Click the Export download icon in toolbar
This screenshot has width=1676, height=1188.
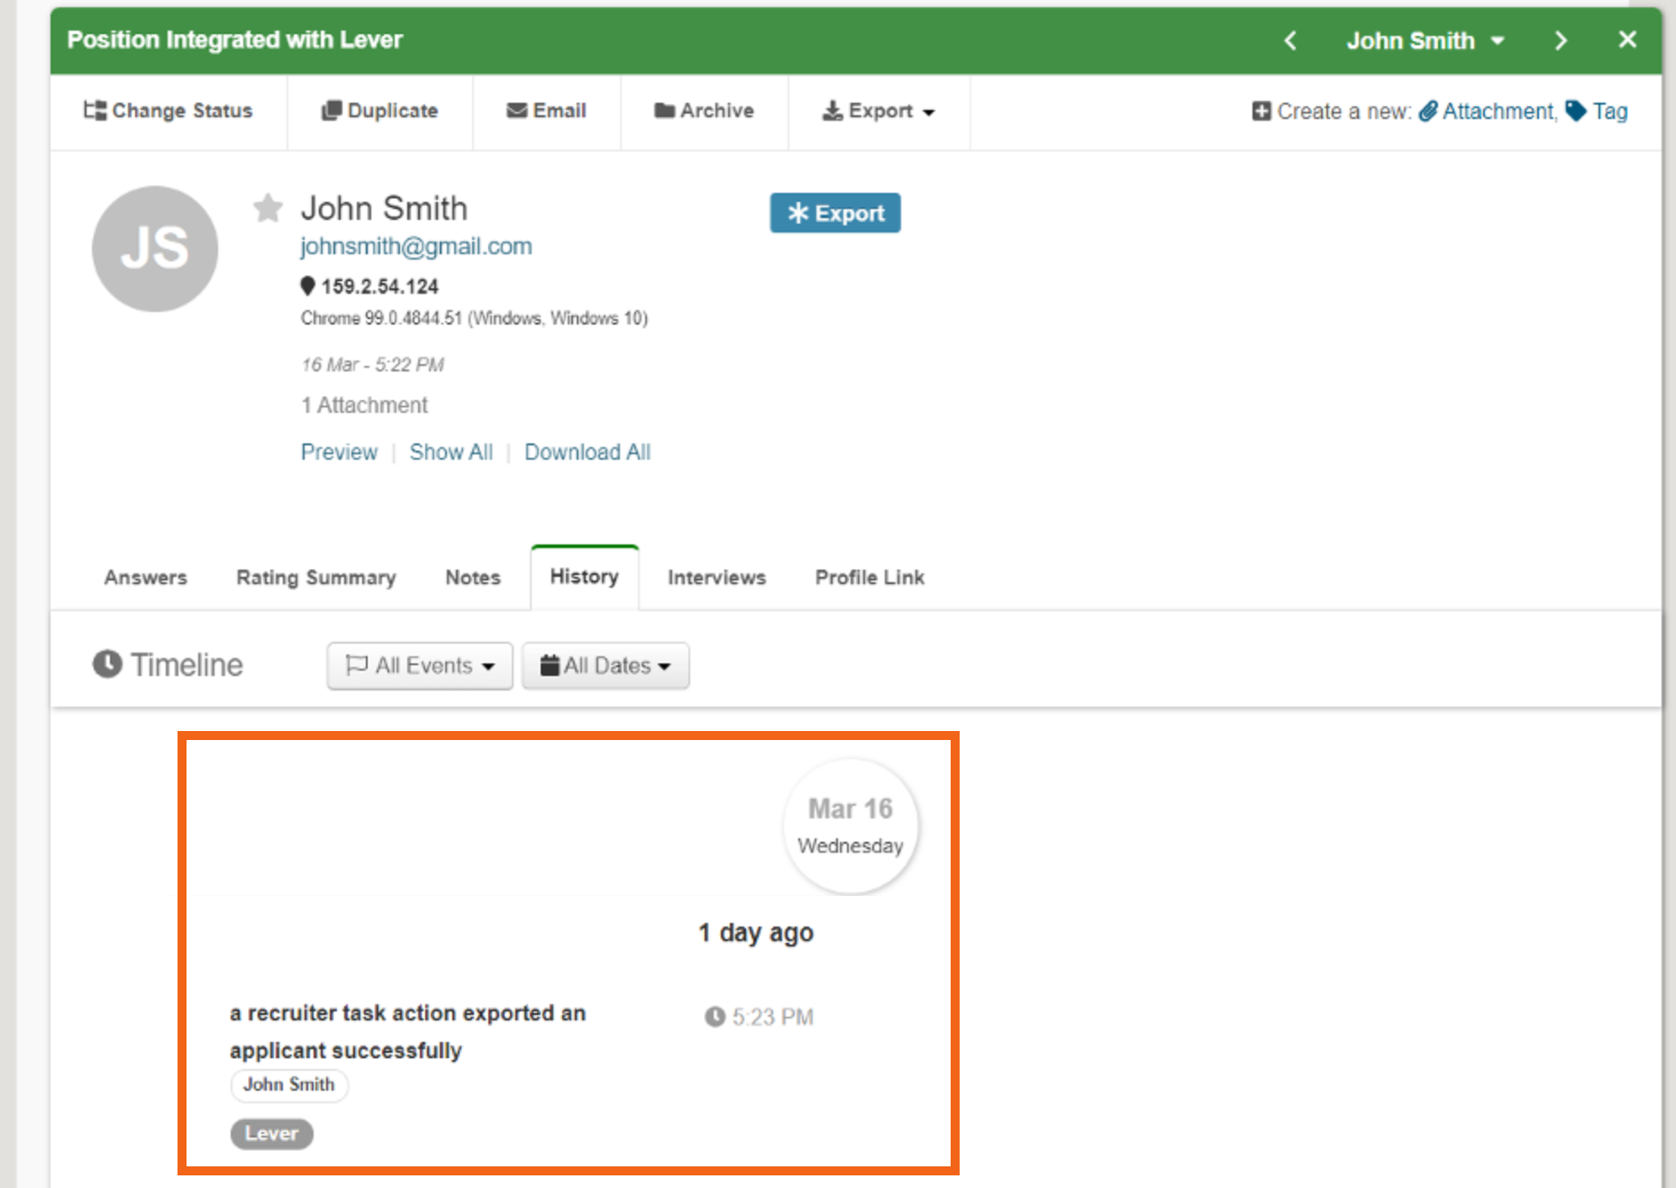coord(833,110)
